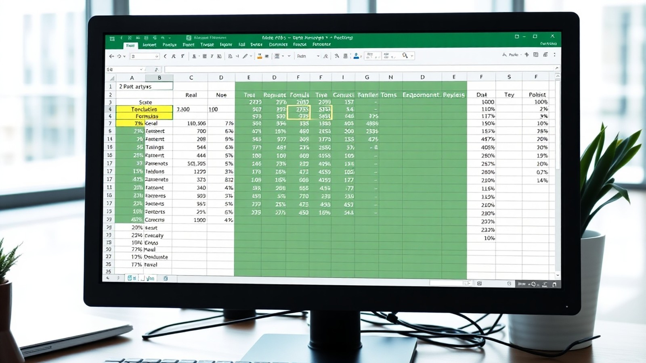Click the vertical scrollbar up arrow
646x363 pixels.
(x=558, y=75)
